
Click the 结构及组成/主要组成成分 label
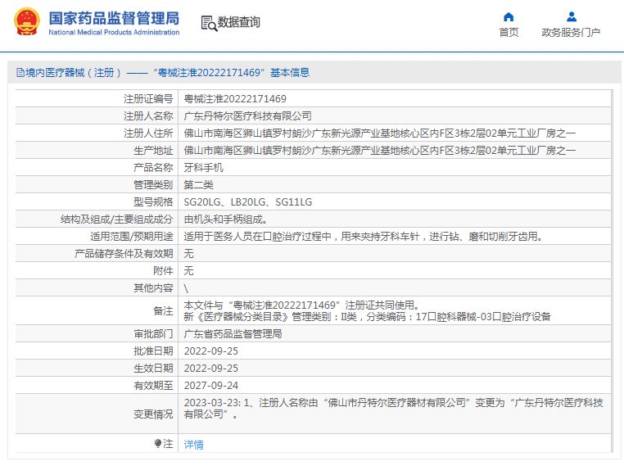117,219
